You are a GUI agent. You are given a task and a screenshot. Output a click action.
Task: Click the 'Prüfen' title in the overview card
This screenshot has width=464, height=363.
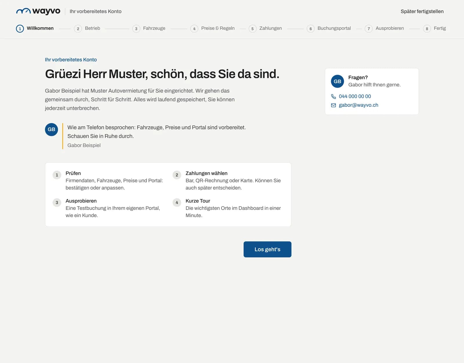[x=73, y=173]
